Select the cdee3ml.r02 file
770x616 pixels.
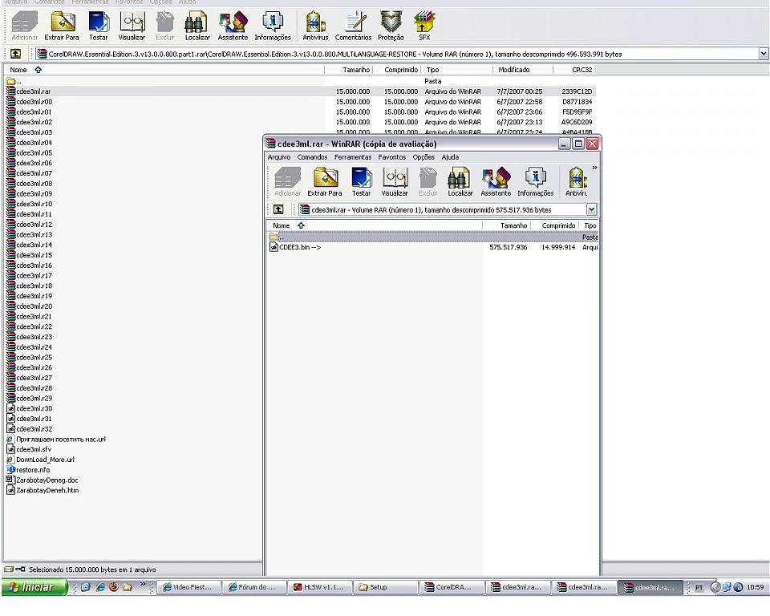(x=34, y=122)
